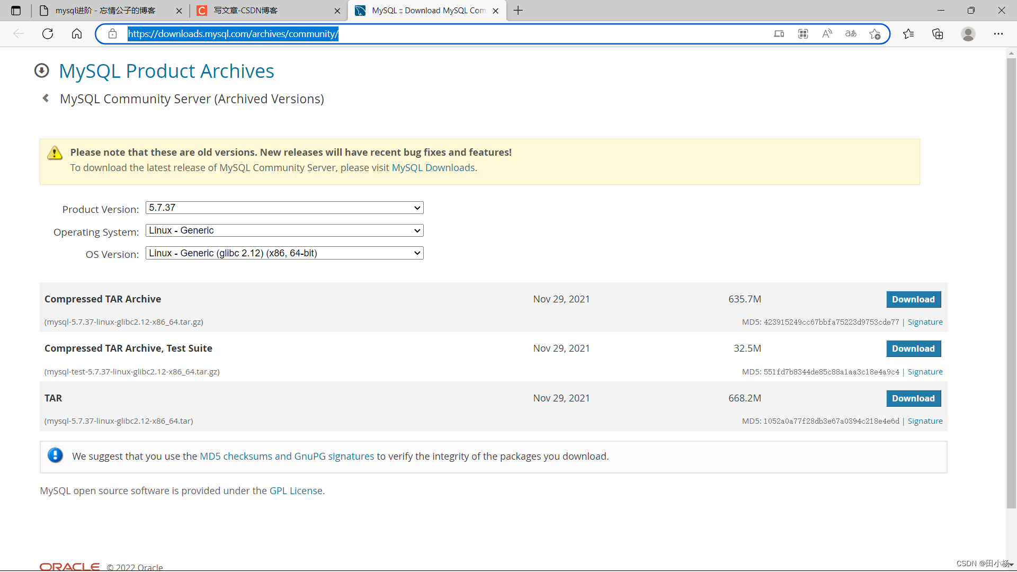
Task: Switch to the mysql进阶 blog tab
Action: pyautogui.click(x=106, y=11)
